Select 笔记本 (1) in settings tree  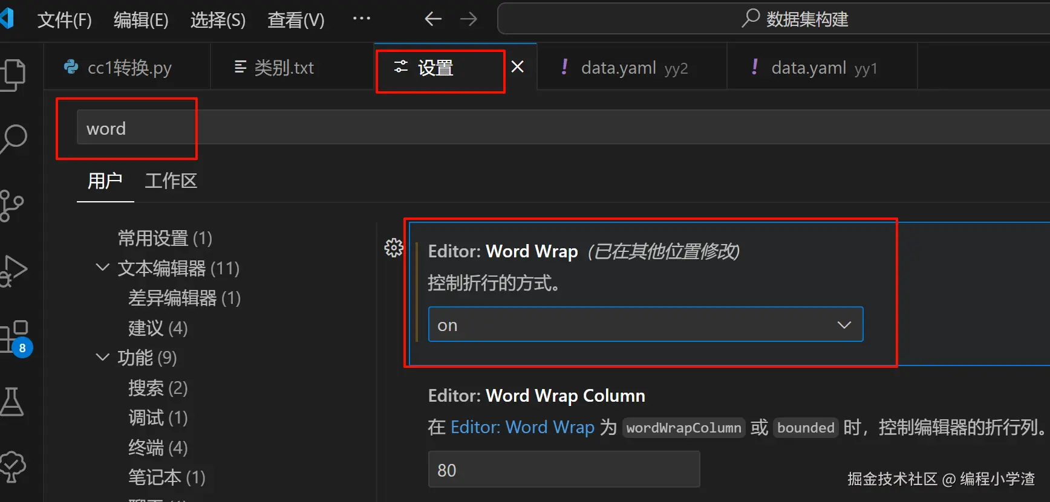coord(167,477)
